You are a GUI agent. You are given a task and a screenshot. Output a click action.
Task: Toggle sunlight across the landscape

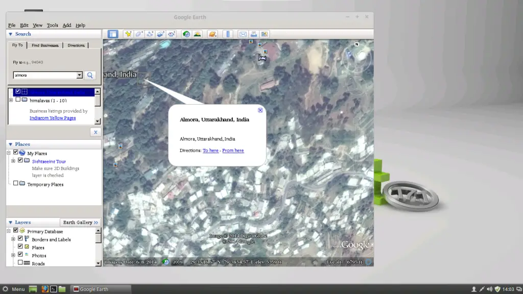point(198,34)
